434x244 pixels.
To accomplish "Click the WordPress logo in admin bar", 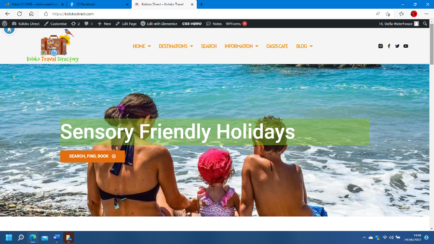I will 5,24.
